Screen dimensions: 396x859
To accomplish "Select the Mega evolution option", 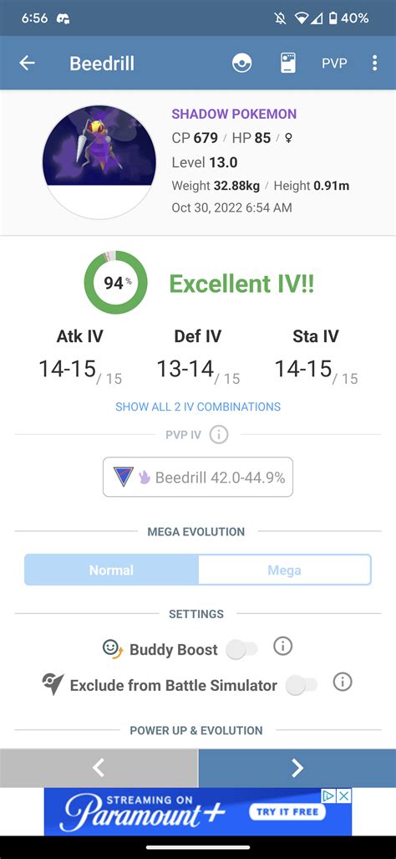I will tap(284, 570).
